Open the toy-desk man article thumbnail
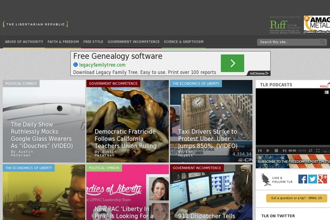This screenshot has width=330, height=220. (x=44, y=192)
